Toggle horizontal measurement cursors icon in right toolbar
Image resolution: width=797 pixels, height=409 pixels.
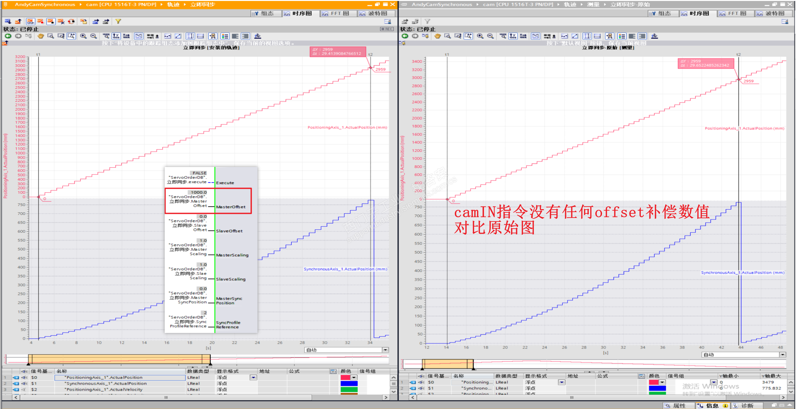(x=597, y=36)
